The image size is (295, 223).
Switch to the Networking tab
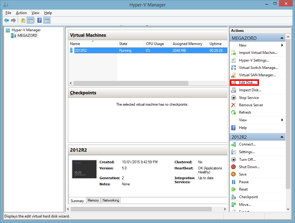click(x=111, y=200)
